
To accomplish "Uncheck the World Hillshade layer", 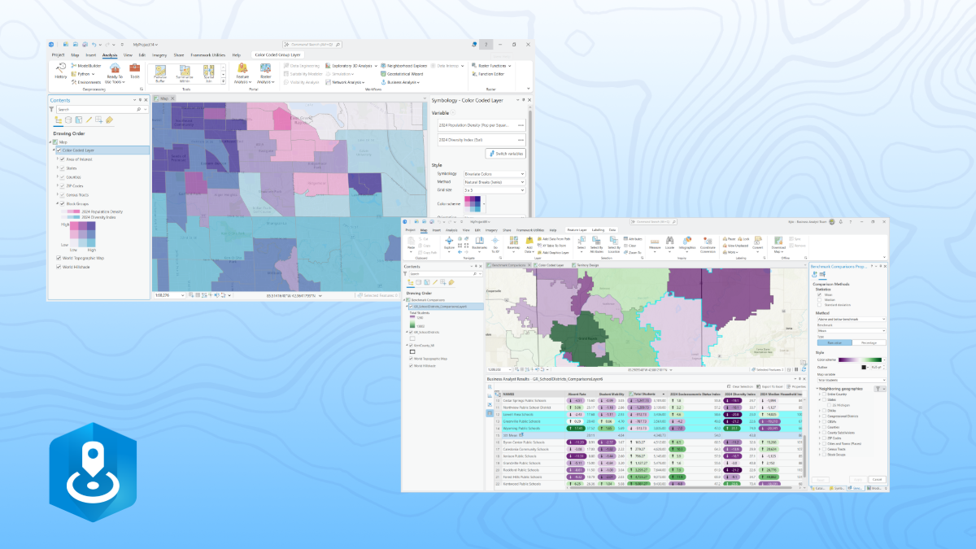I will click(59, 266).
